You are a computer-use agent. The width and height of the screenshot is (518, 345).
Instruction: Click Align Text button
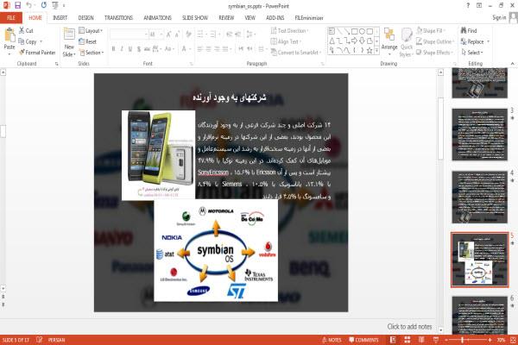(286, 41)
